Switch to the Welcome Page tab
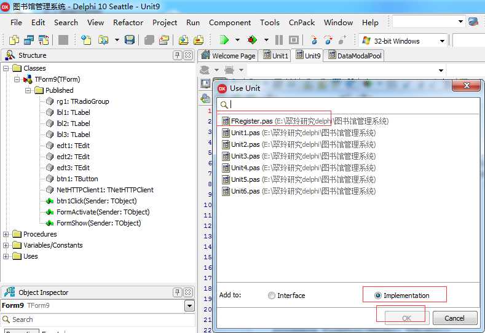Screen dimensions: 485x333 pyautogui.click(x=228, y=56)
